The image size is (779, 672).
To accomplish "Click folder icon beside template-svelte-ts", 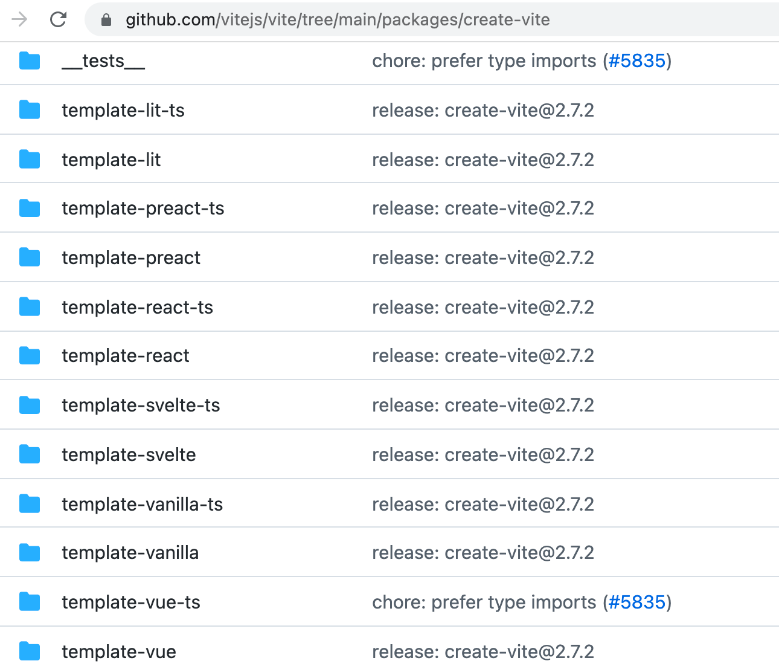I will pos(30,405).
